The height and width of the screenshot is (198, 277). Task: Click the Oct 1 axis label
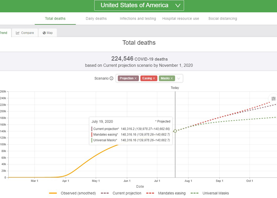pos(250,181)
